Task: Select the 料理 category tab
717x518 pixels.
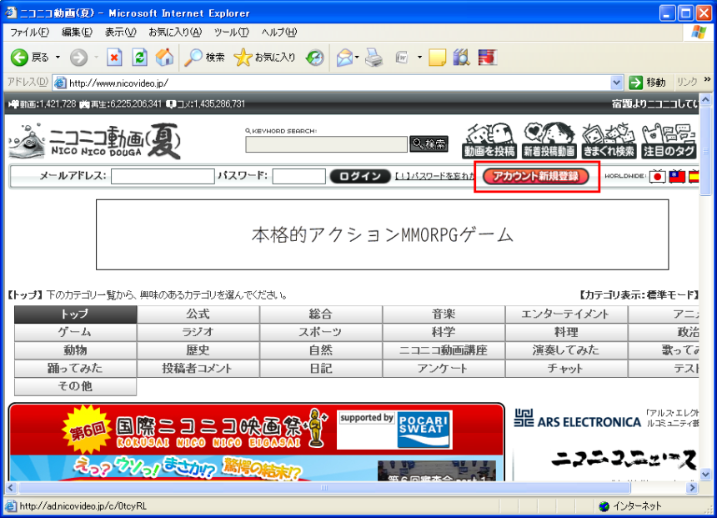Action: pos(567,332)
